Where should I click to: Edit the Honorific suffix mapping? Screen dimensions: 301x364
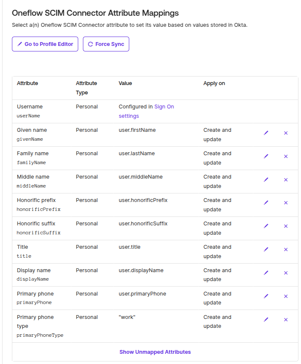click(x=266, y=226)
